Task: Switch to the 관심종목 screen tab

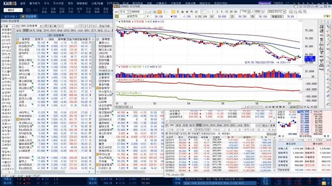Action: click(x=29, y=17)
